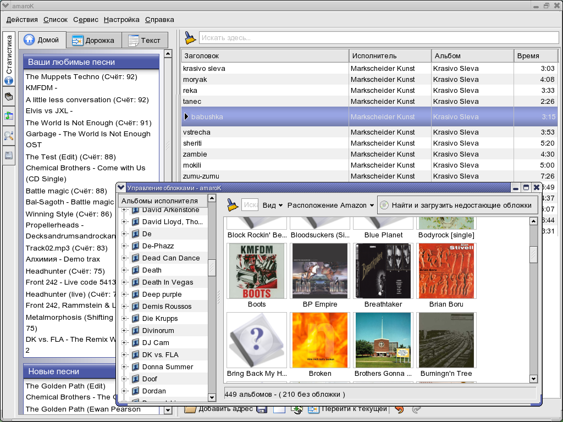Viewport: 563px width, 422px height.
Task: Sort playlist by the Исполнитель column header
Action: [x=390, y=55]
